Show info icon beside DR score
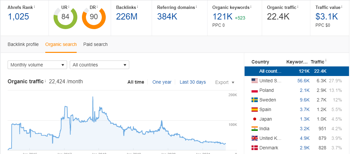The width and height of the screenshot is (350, 154). pyautogui.click(x=97, y=6)
